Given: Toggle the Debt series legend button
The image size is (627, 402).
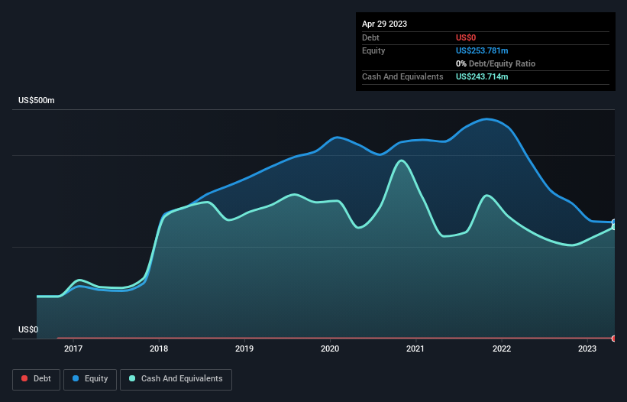Looking at the screenshot, I should [36, 379].
